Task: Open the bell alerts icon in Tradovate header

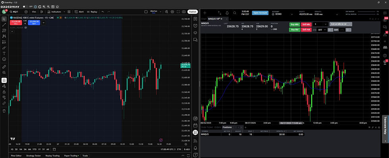Action: pyautogui.click(x=227, y=13)
